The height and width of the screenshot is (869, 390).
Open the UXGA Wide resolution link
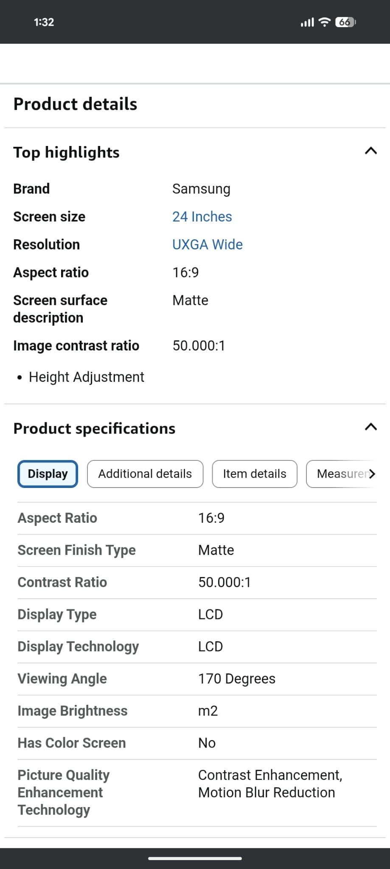(208, 245)
